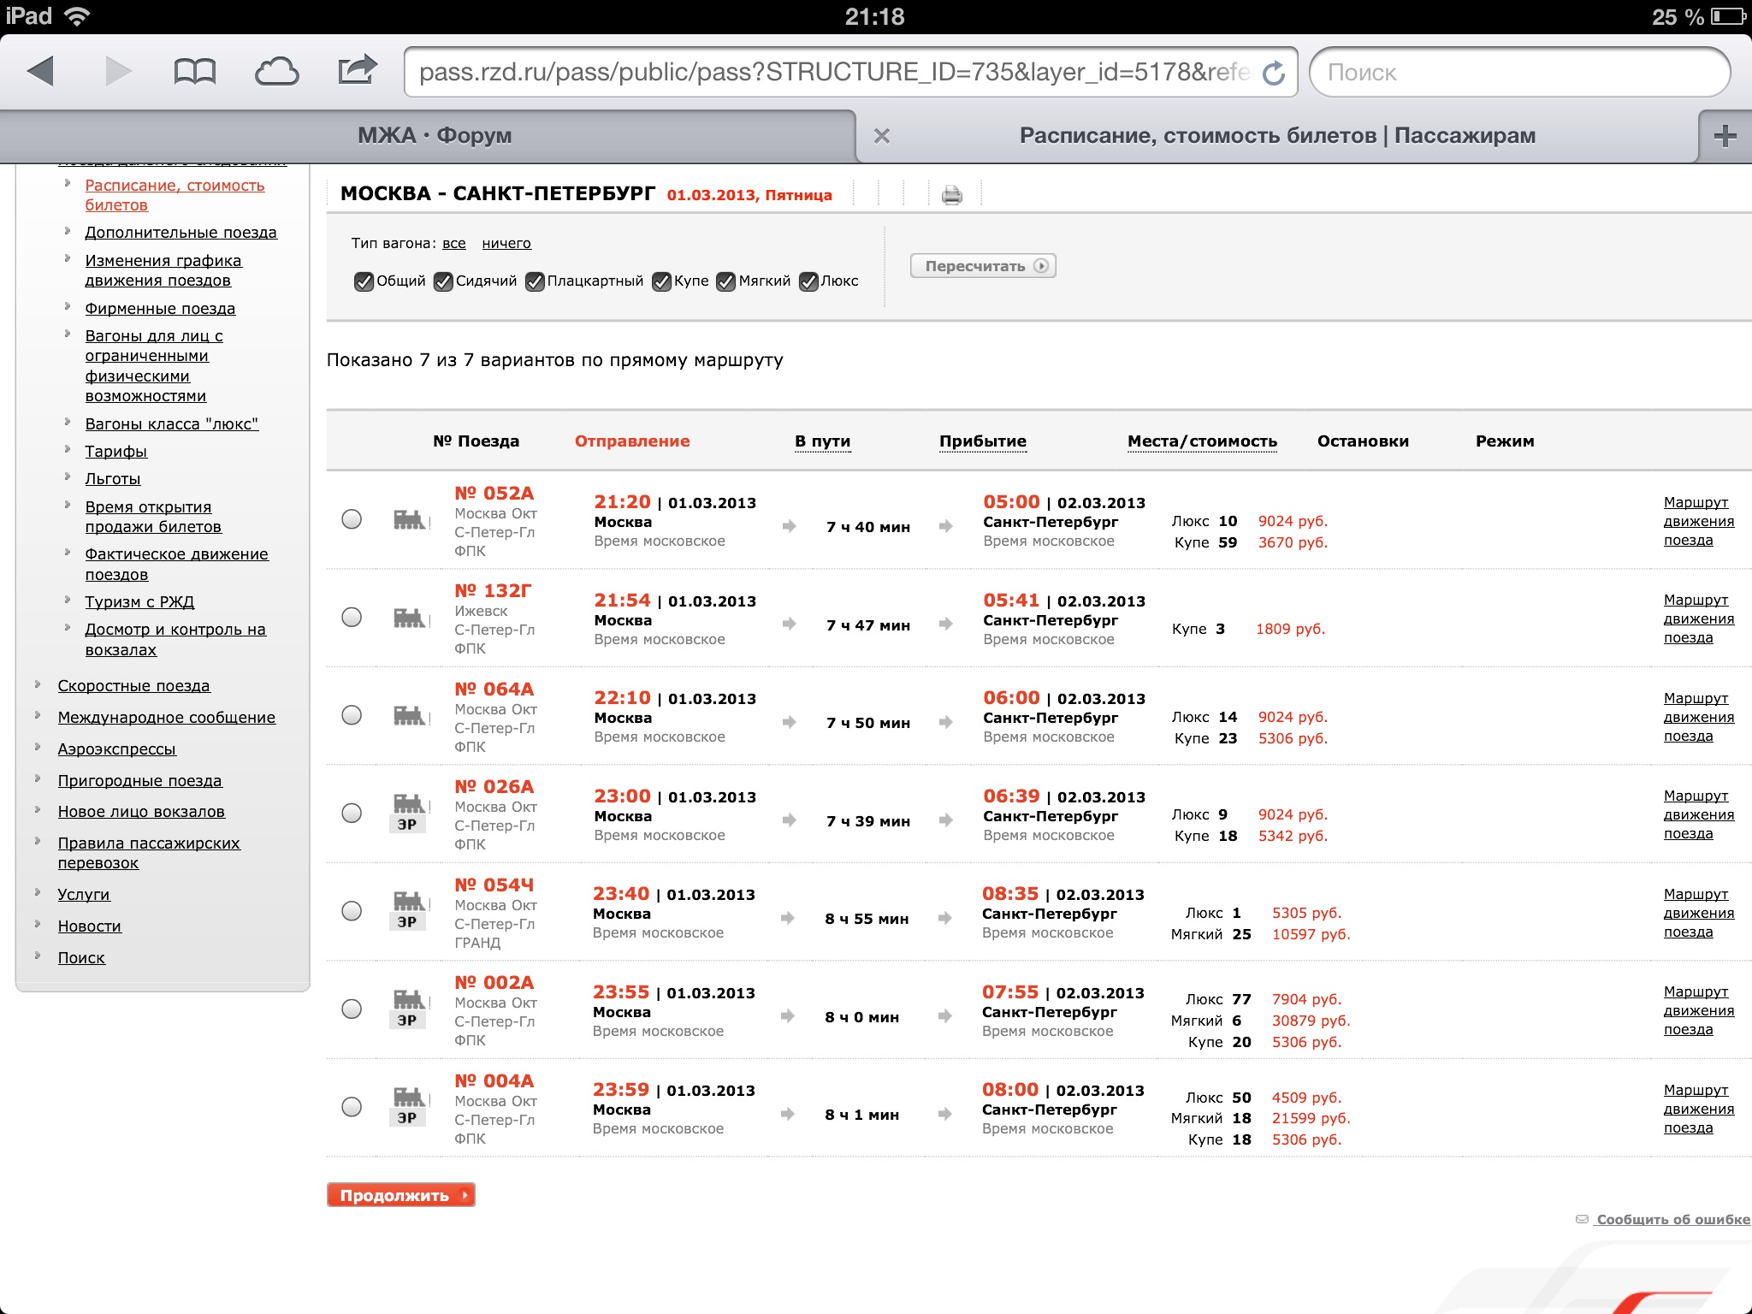Tap the Поиск search field

coord(1519,73)
